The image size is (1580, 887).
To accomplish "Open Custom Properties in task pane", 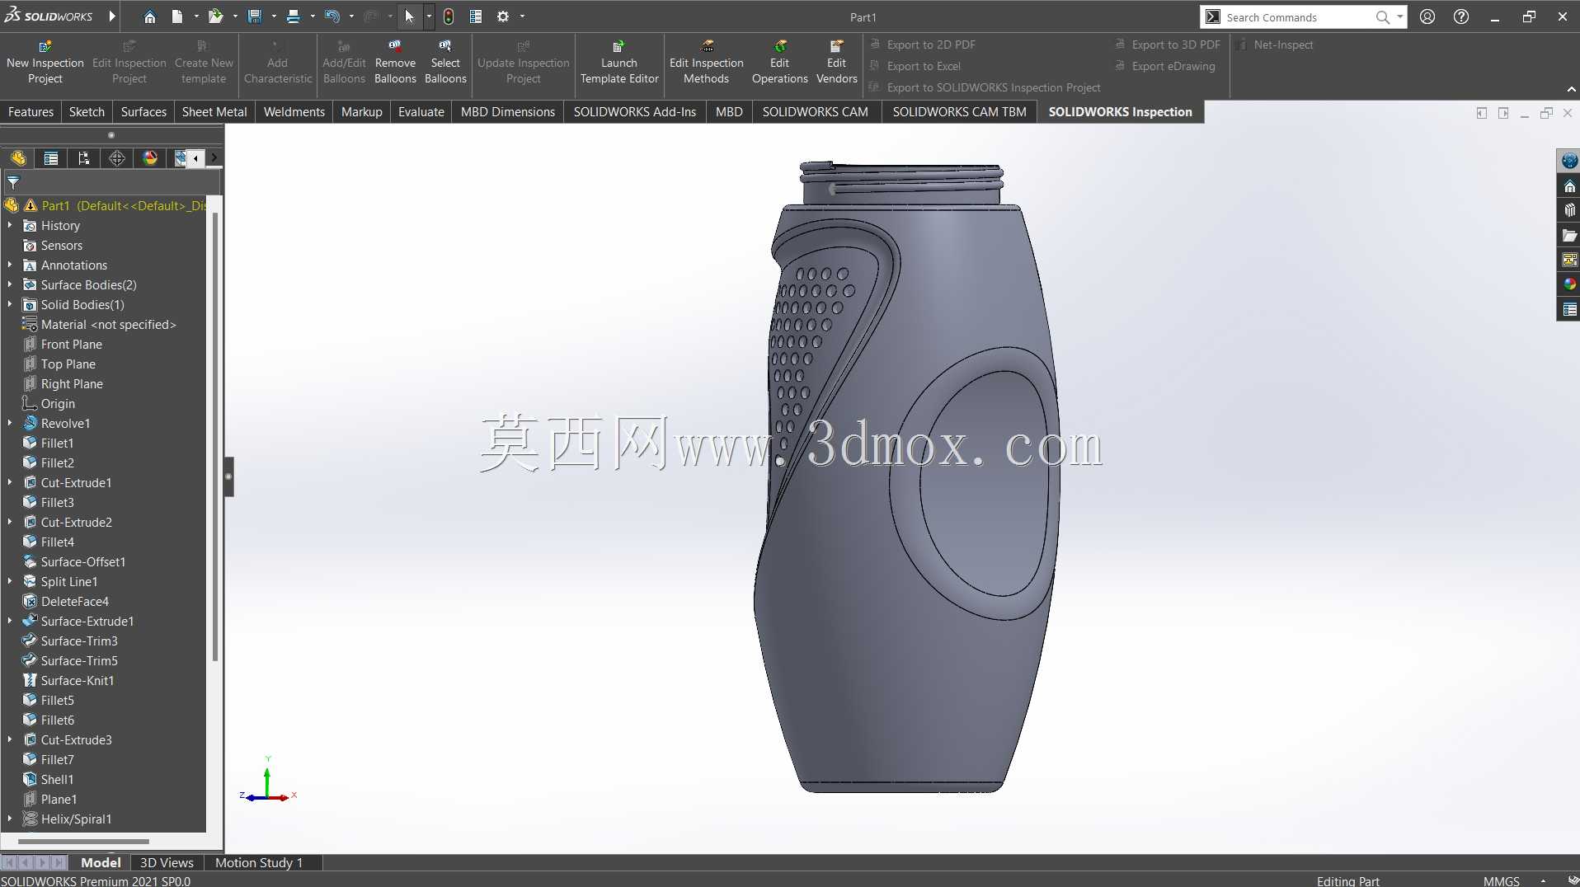I will click(x=1569, y=310).
